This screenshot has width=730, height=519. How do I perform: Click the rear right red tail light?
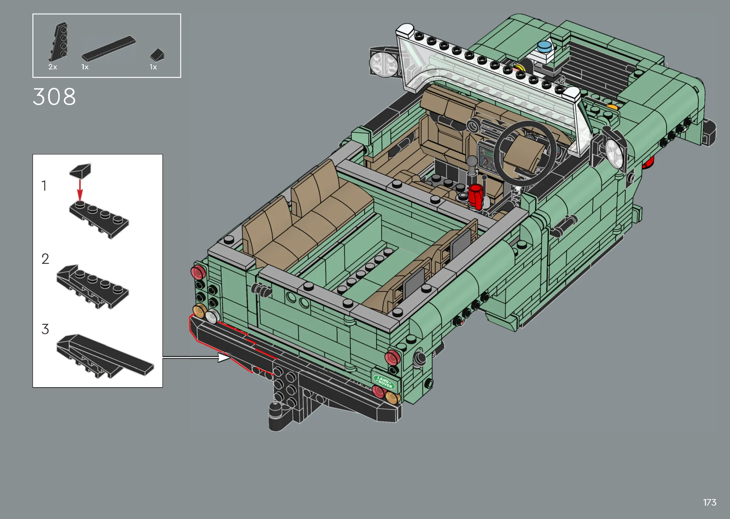coord(392,358)
